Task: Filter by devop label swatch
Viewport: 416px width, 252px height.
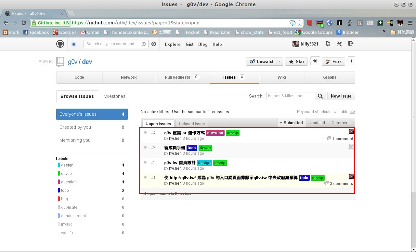Action: [59, 174]
